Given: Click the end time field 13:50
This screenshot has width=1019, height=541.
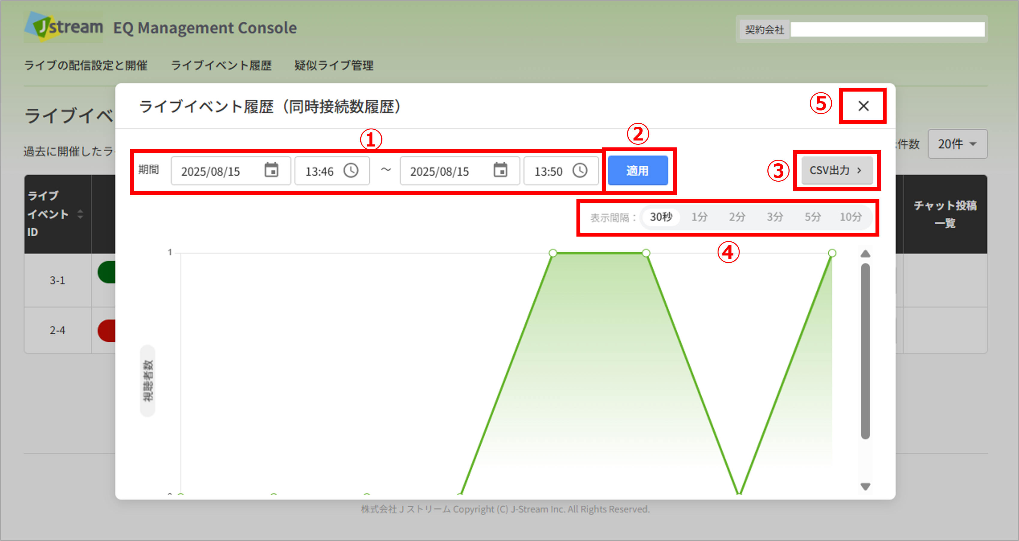Looking at the screenshot, I should click(x=561, y=171).
